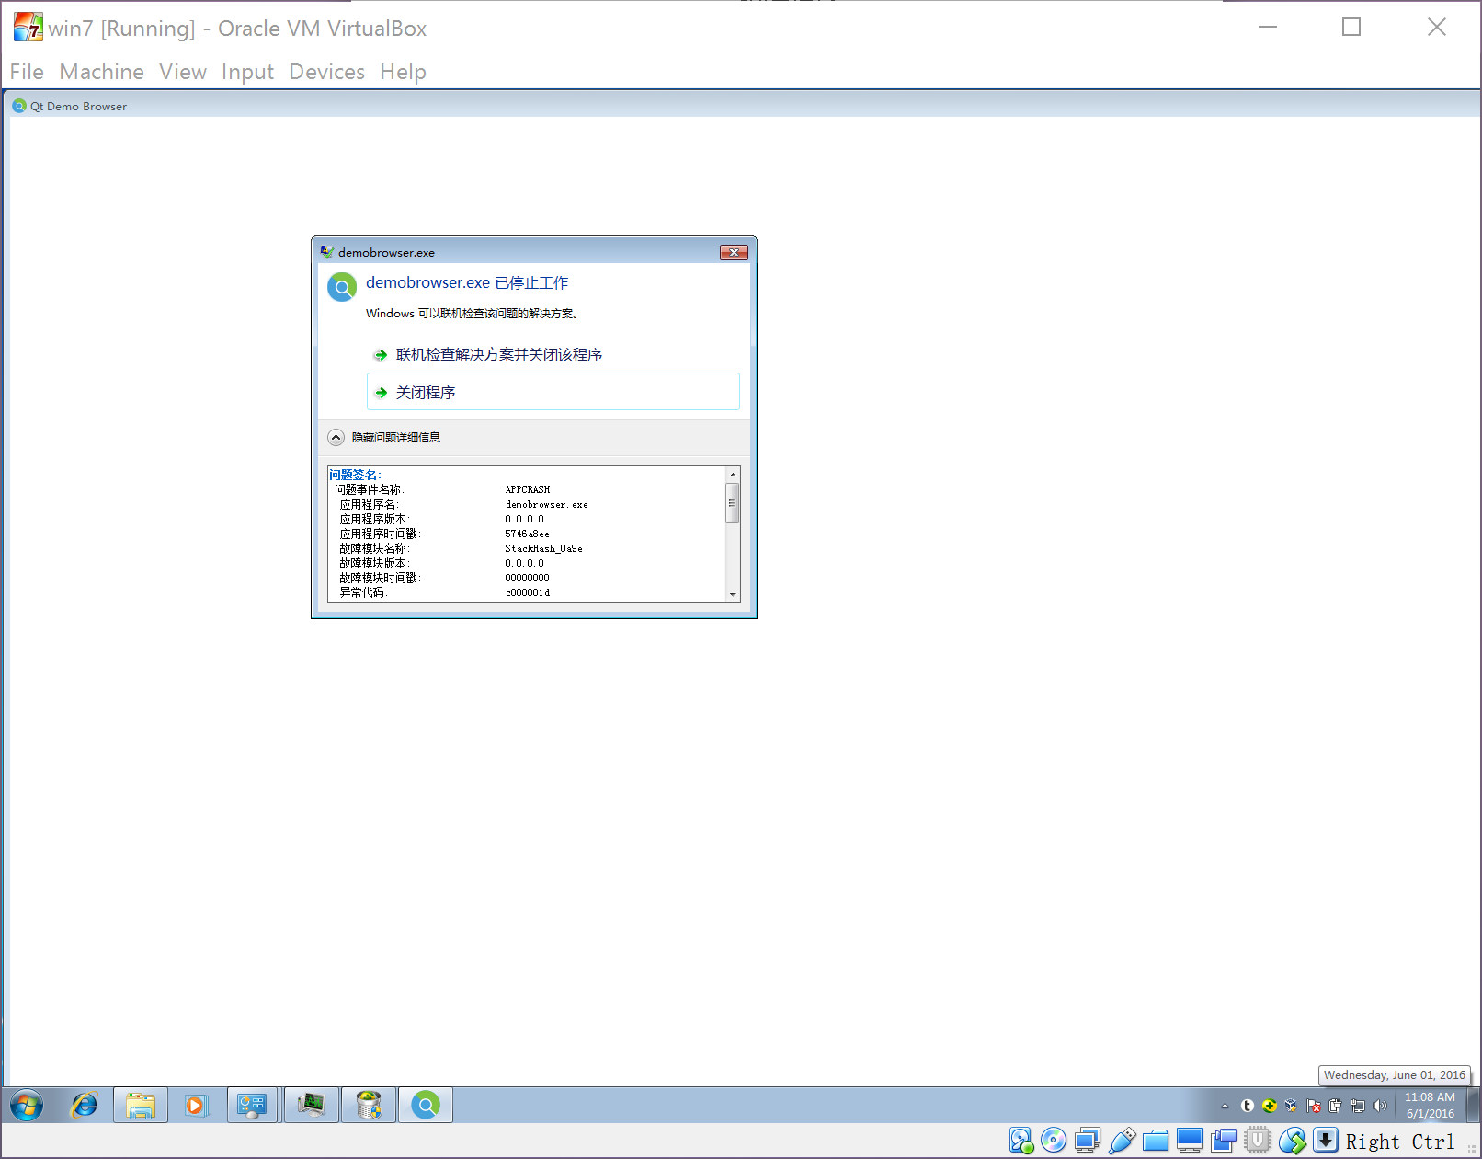Open the VirtualBox Input menu
This screenshot has height=1159, width=1482.
[247, 72]
